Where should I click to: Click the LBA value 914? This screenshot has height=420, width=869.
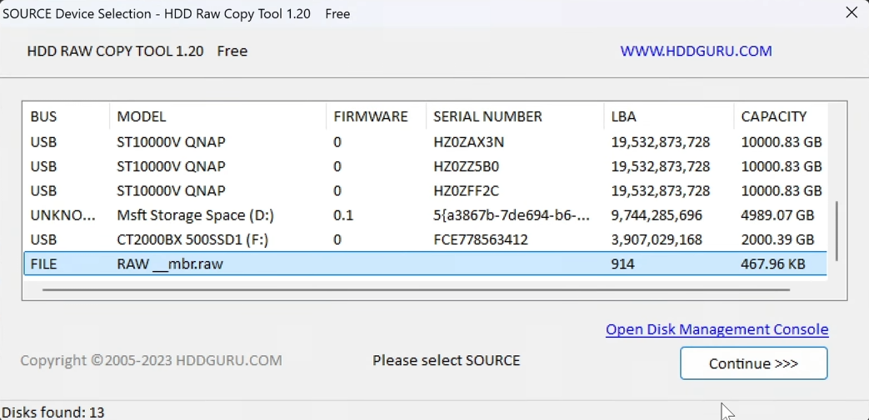[x=622, y=264]
